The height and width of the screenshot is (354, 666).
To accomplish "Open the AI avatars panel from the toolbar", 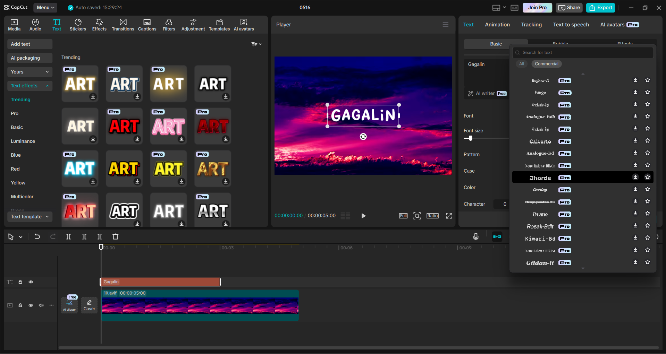I will (x=243, y=24).
